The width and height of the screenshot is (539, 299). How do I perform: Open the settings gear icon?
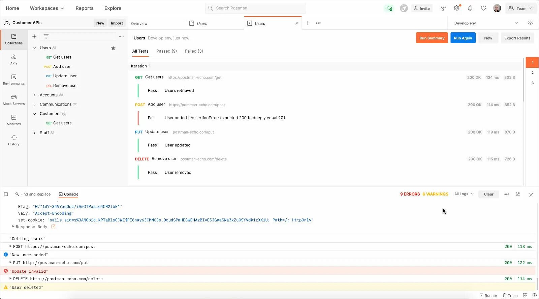(457, 8)
